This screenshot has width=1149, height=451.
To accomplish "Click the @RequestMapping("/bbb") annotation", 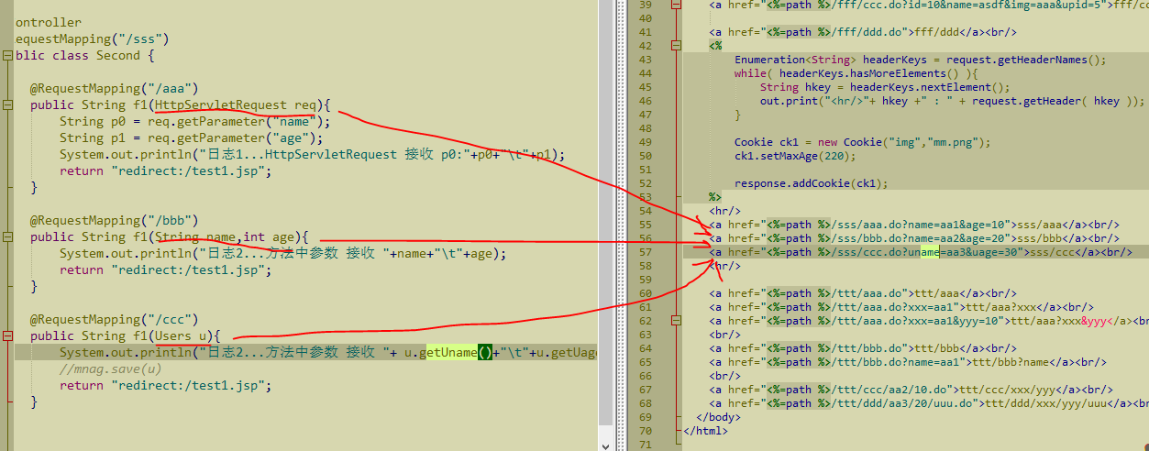I will point(114,221).
